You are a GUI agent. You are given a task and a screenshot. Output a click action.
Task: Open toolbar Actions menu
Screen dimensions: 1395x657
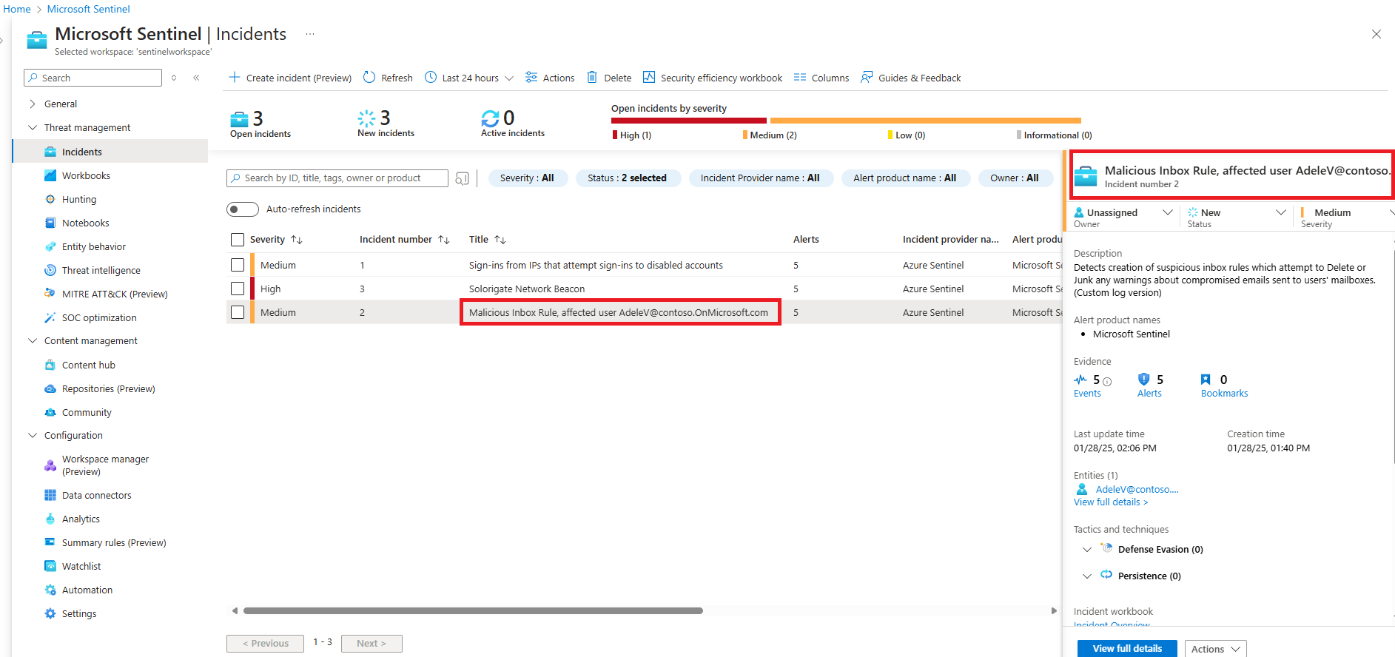click(x=550, y=78)
